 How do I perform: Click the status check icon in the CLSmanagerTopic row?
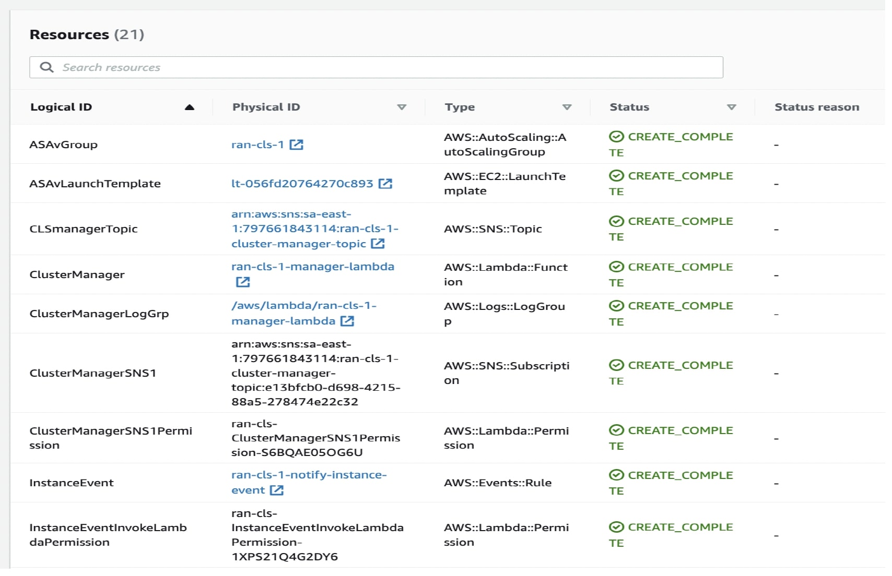coord(616,221)
